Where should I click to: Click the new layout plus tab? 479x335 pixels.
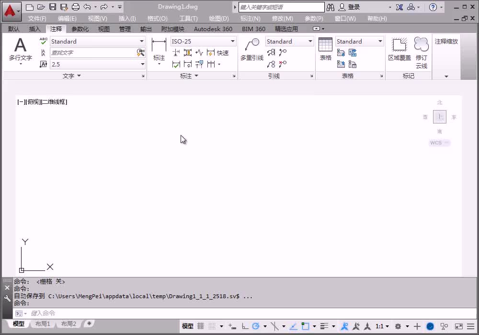tap(89, 324)
